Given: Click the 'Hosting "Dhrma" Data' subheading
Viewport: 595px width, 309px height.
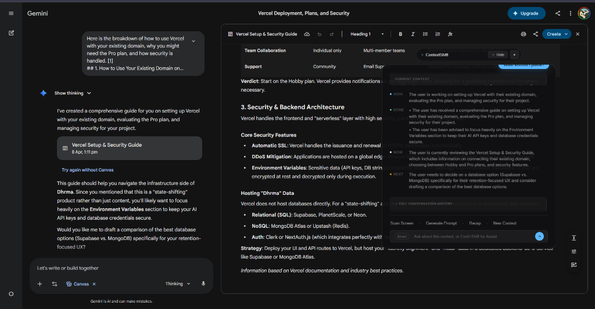Looking at the screenshot, I should pyautogui.click(x=267, y=193).
